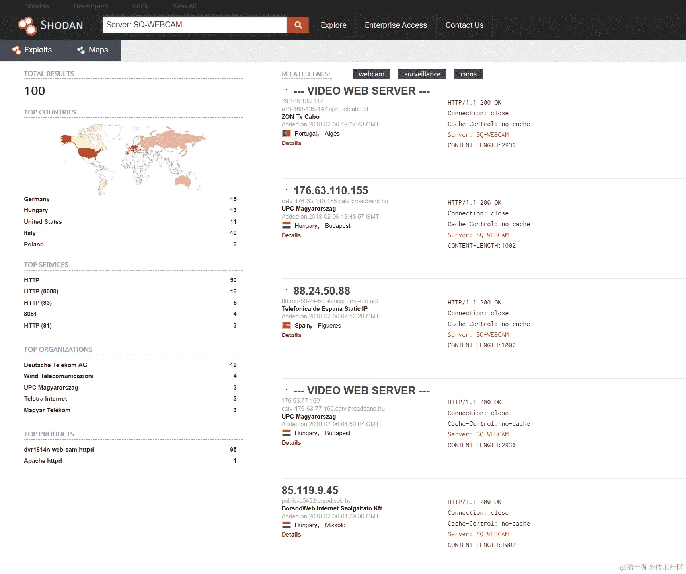
Task: Filter by Wind Telecomunicazioni organization
Action: [58, 376]
